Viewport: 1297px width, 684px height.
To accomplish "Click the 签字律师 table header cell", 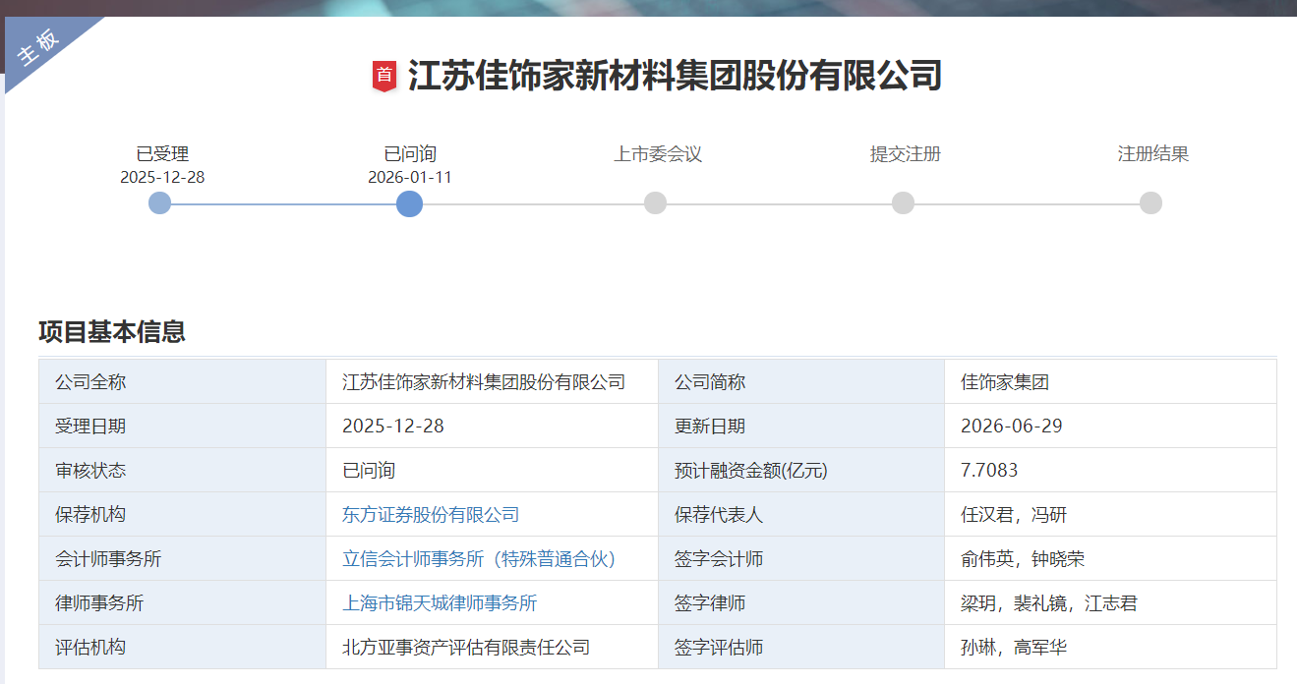I will coord(801,603).
